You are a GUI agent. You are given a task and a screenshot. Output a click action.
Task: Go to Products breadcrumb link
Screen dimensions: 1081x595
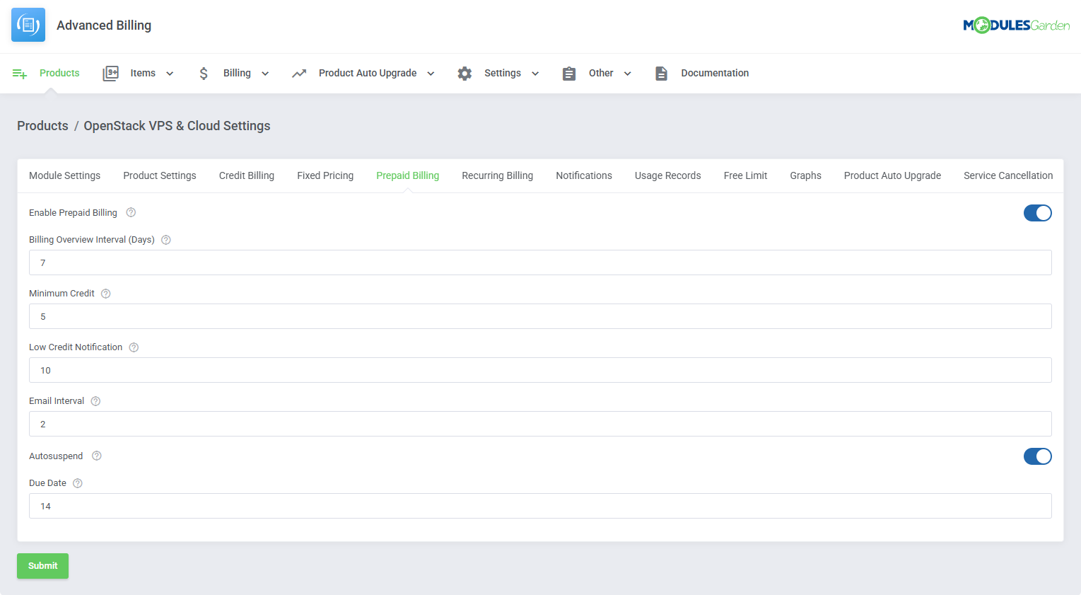point(42,126)
